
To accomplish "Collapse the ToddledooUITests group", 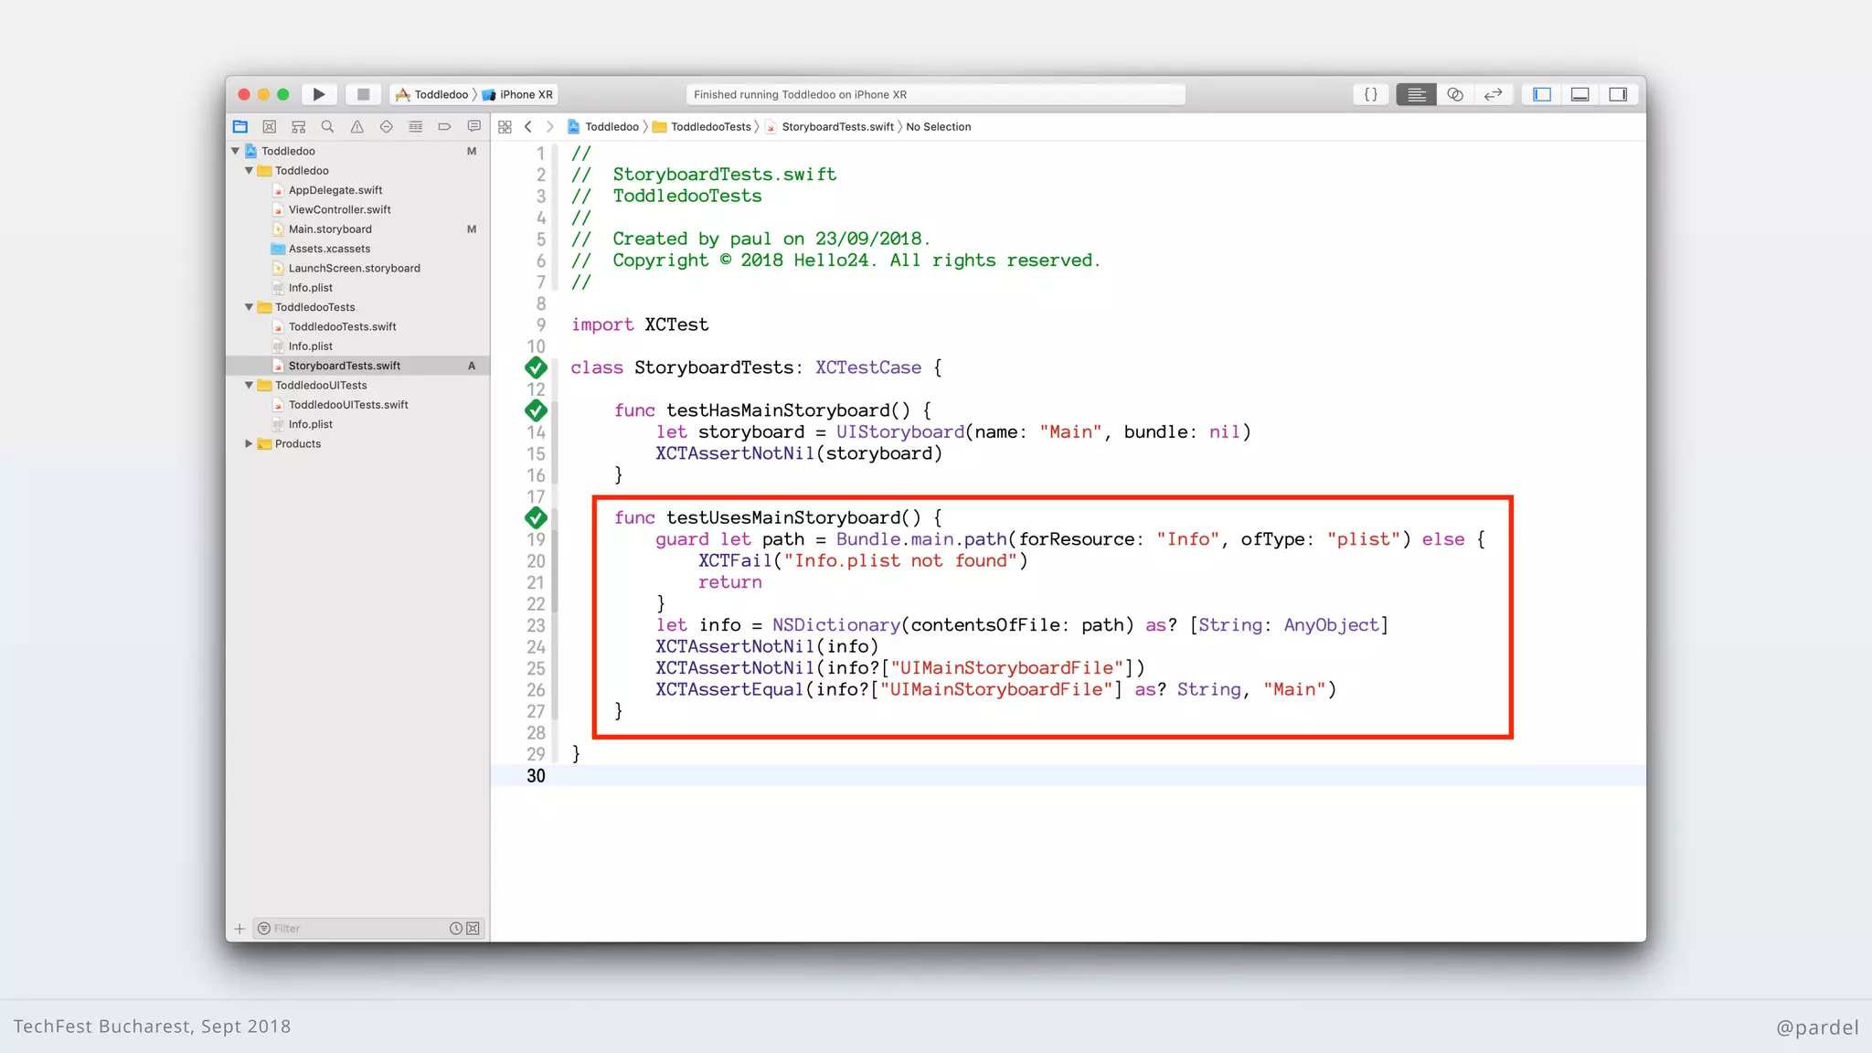I will (x=249, y=385).
